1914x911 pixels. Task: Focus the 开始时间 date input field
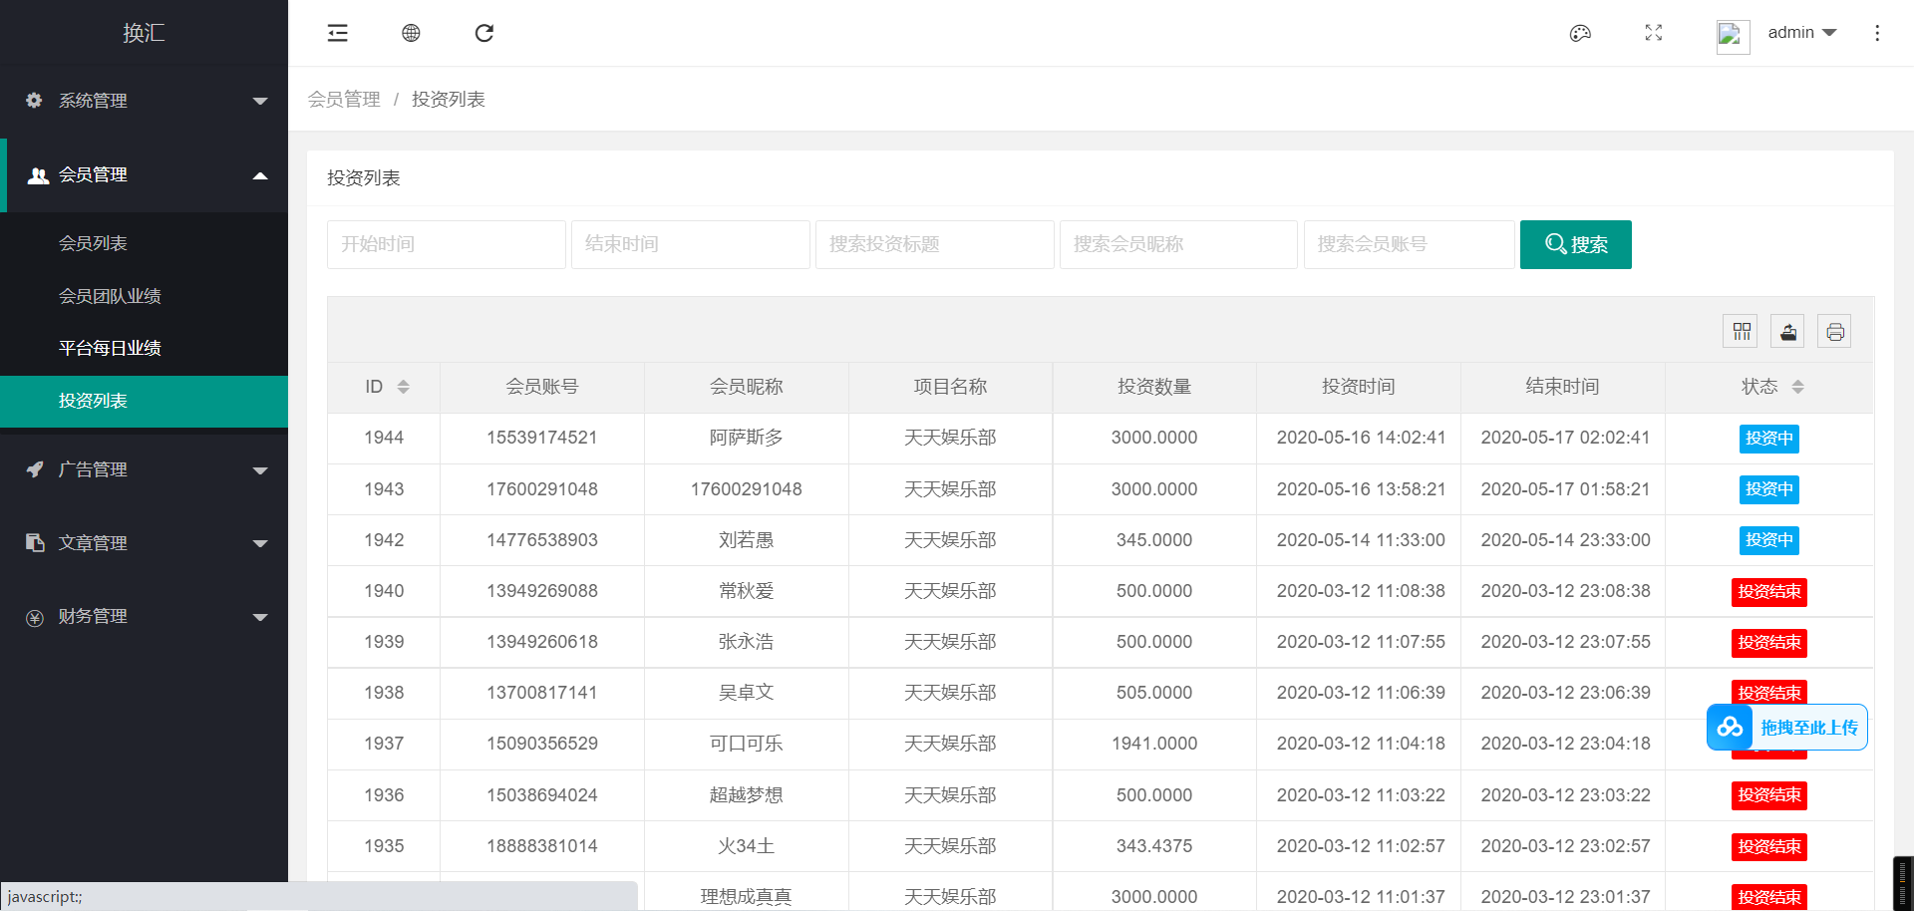446,244
